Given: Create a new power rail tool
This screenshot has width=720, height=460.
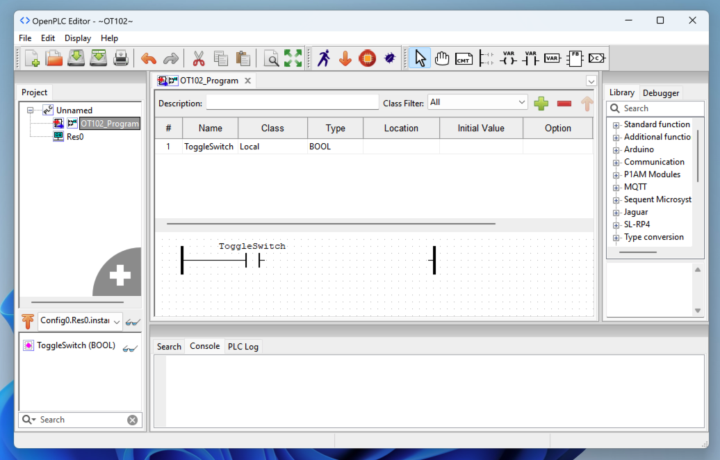Looking at the screenshot, I should pos(486,58).
